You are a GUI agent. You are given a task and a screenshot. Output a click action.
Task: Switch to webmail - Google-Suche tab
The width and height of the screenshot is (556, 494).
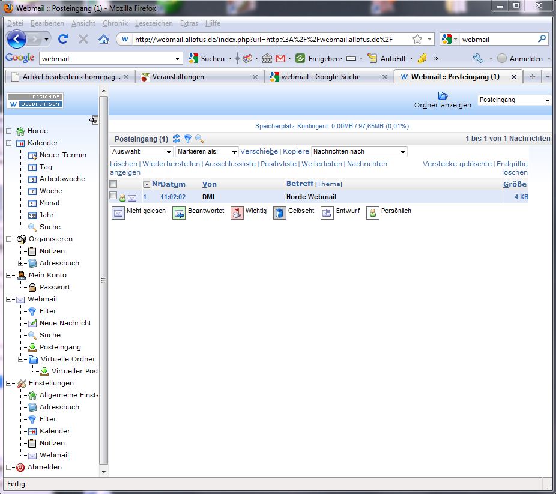[329, 77]
